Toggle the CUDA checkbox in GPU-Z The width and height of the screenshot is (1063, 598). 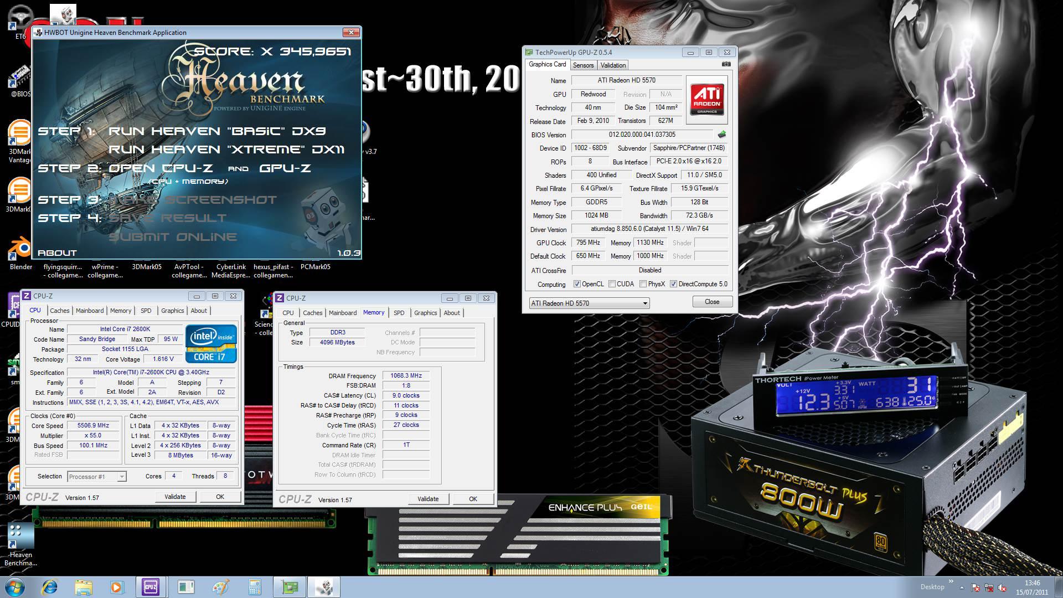pyautogui.click(x=612, y=284)
